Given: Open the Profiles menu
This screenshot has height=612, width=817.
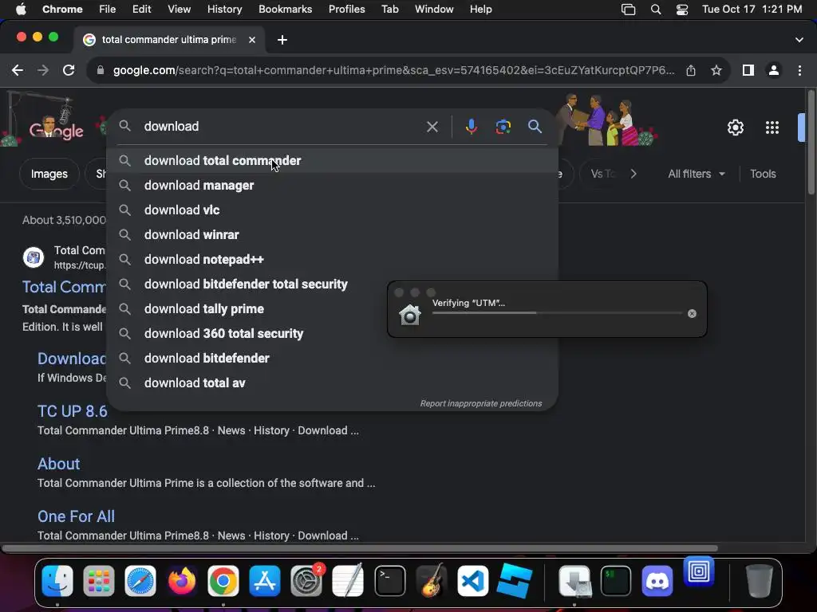Looking at the screenshot, I should (346, 10).
